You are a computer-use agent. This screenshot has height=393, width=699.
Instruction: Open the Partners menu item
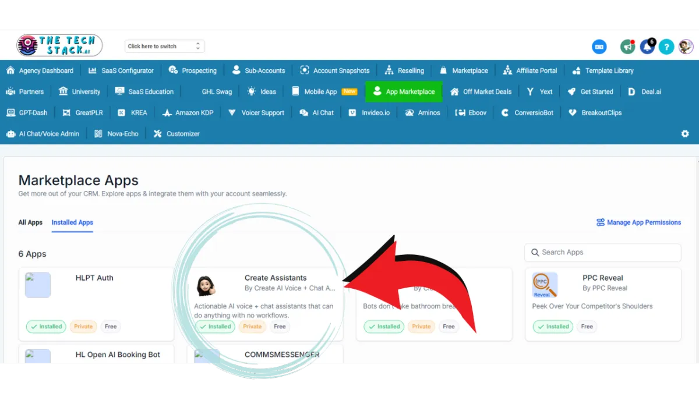(24, 91)
